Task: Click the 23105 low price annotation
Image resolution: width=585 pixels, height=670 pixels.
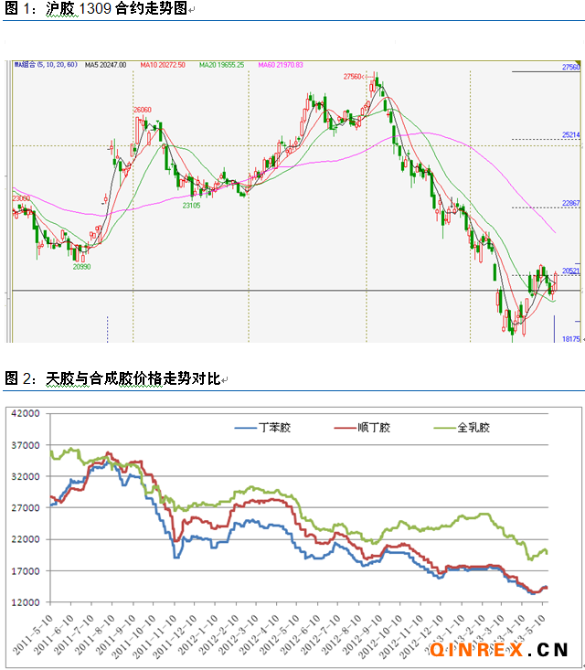Action: (191, 206)
